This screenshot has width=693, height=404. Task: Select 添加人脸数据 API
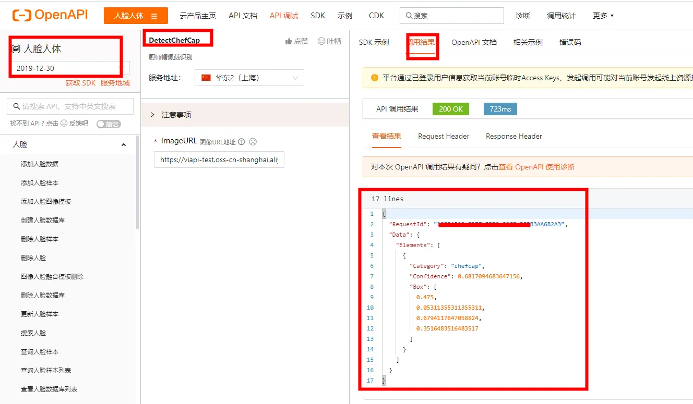click(40, 164)
